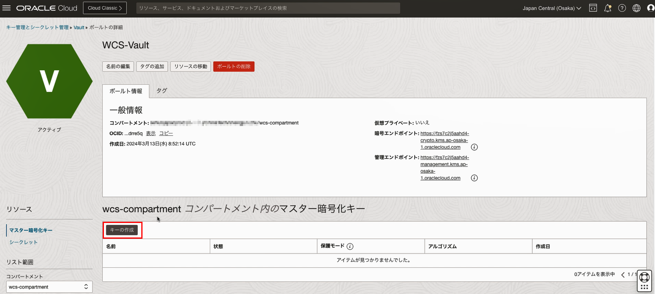The image size is (655, 294).
Task: Go to the Vault breadcrumb link
Action: [x=79, y=27]
